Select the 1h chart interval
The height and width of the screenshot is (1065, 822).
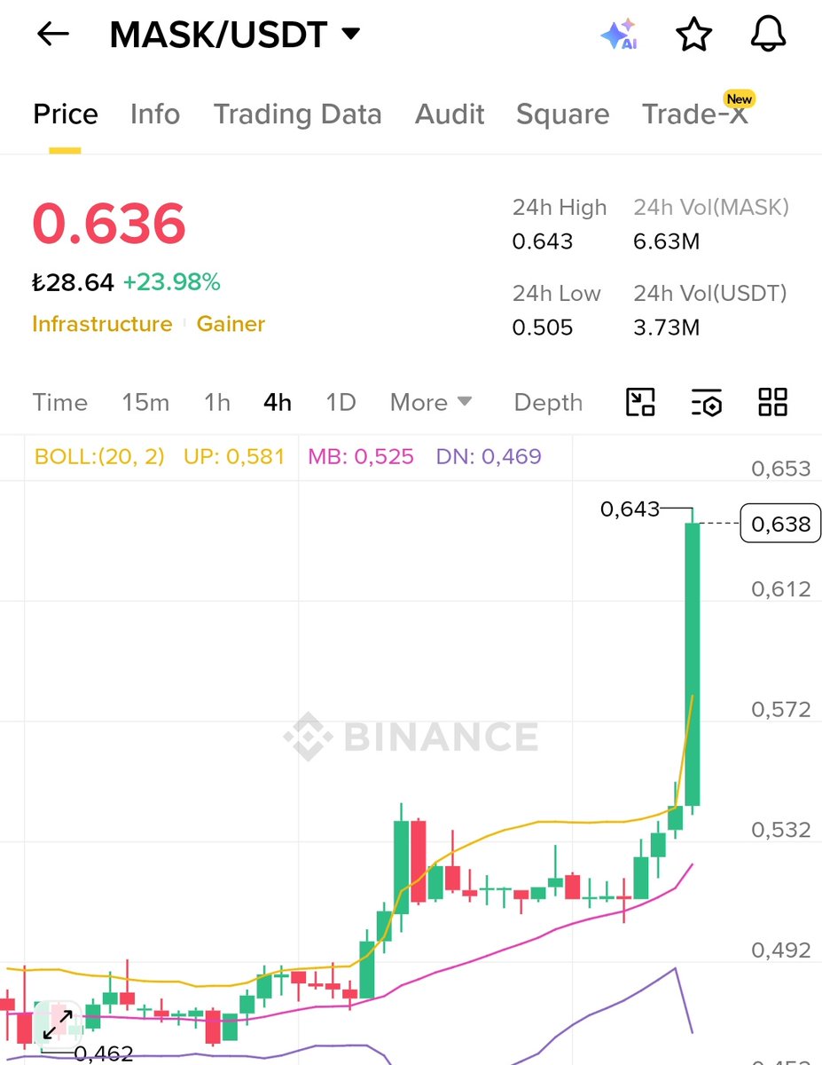tap(217, 403)
